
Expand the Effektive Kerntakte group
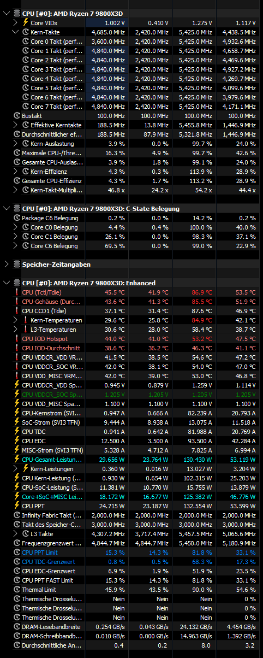(x=15, y=125)
